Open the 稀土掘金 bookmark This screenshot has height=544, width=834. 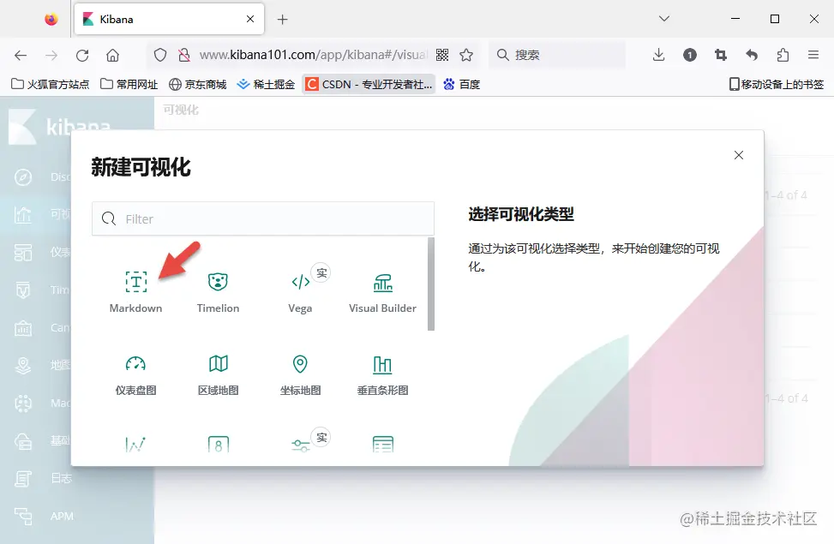pos(266,84)
